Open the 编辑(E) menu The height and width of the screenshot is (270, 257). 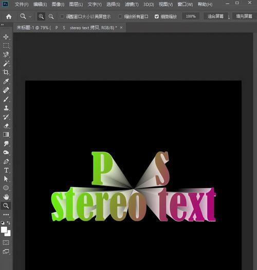click(x=40, y=5)
